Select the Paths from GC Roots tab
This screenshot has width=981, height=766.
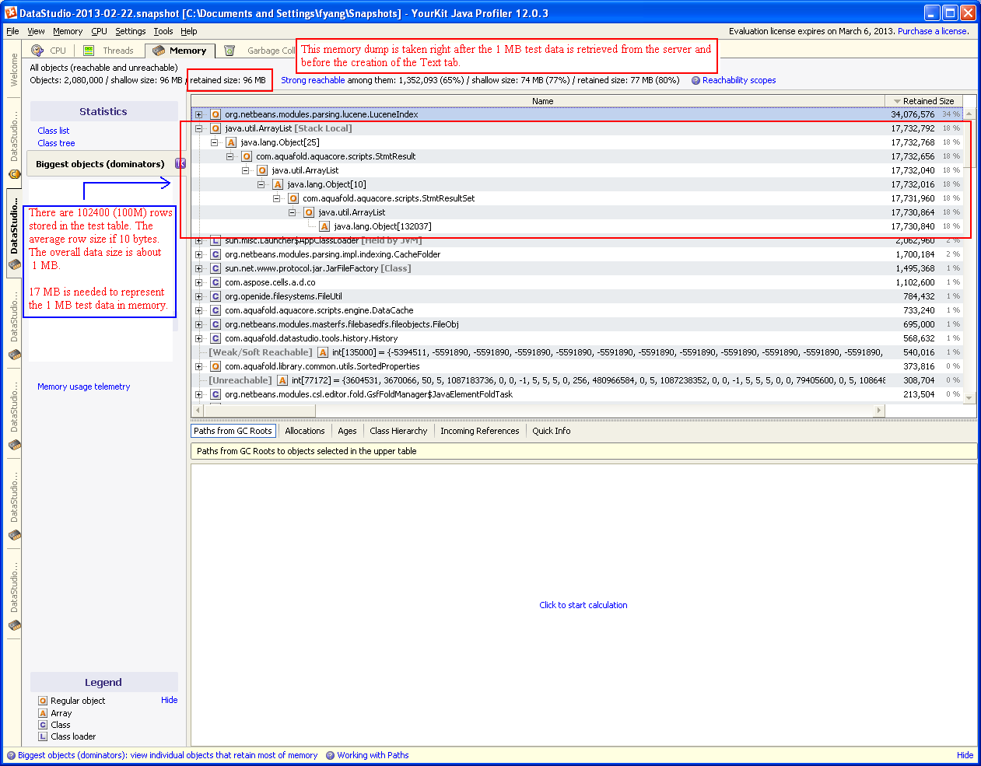click(x=233, y=431)
